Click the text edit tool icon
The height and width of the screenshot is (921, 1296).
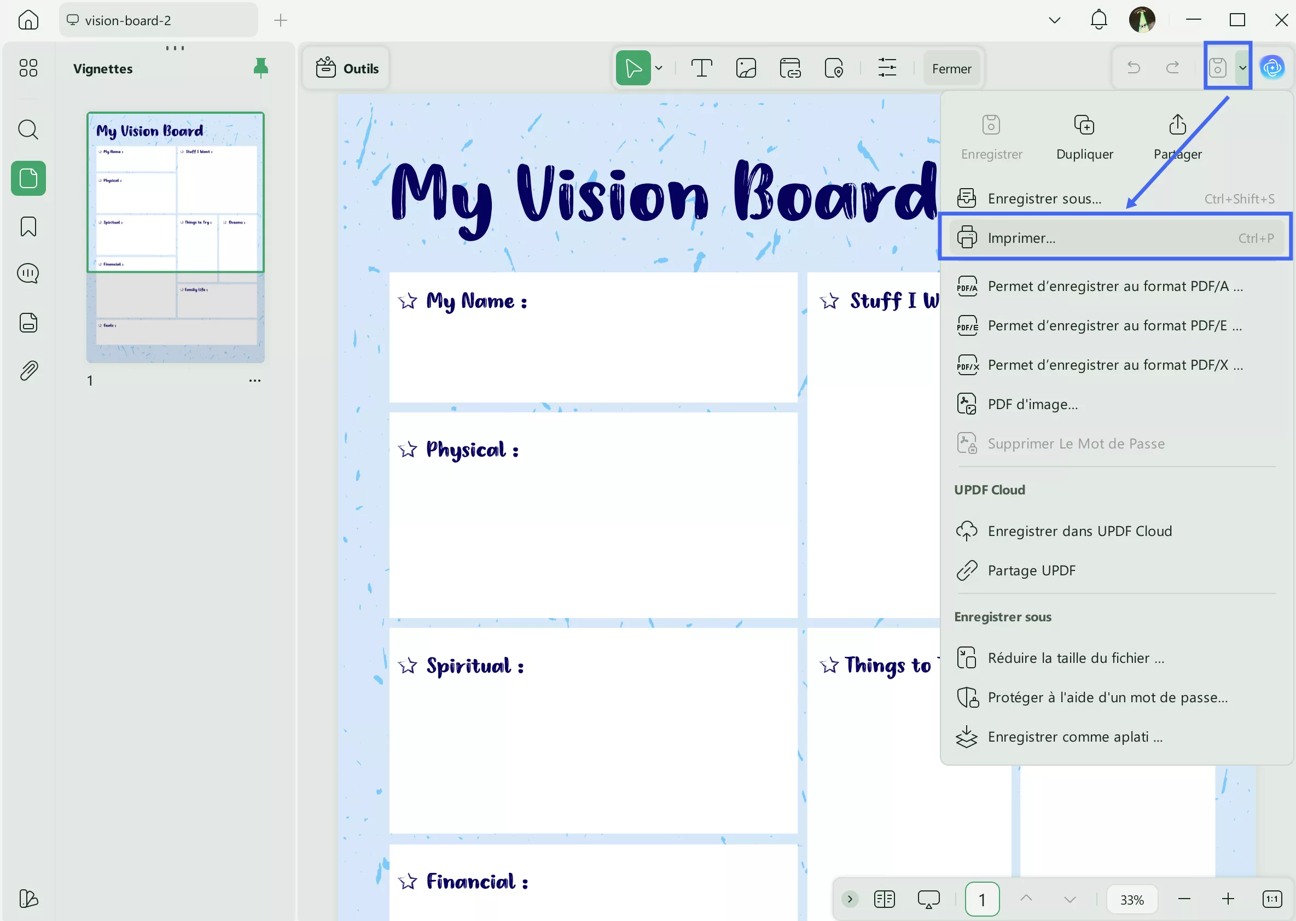pyautogui.click(x=701, y=68)
